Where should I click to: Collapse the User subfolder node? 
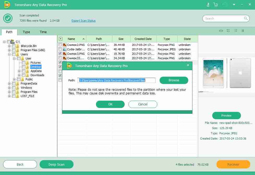click(14, 58)
